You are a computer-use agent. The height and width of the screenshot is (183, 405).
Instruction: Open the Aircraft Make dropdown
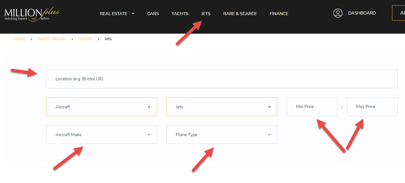[101, 135]
